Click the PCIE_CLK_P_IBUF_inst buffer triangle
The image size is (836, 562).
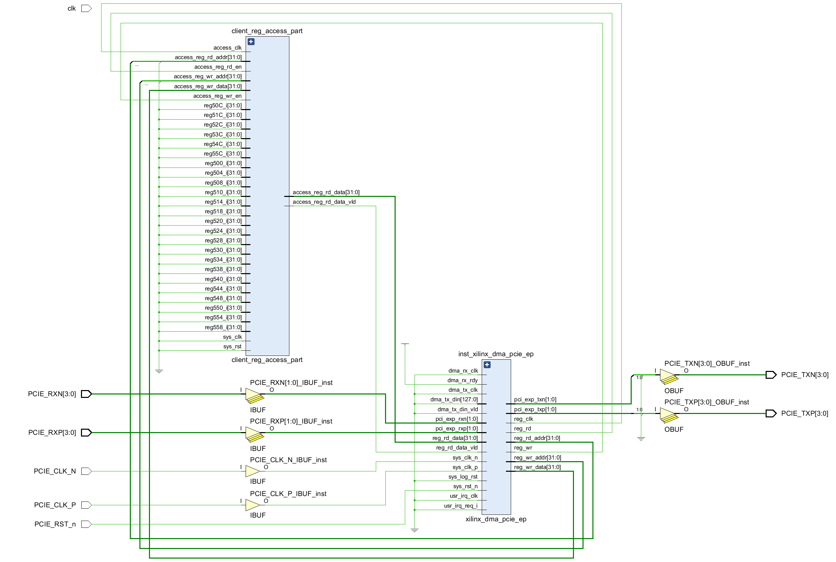[x=252, y=505]
